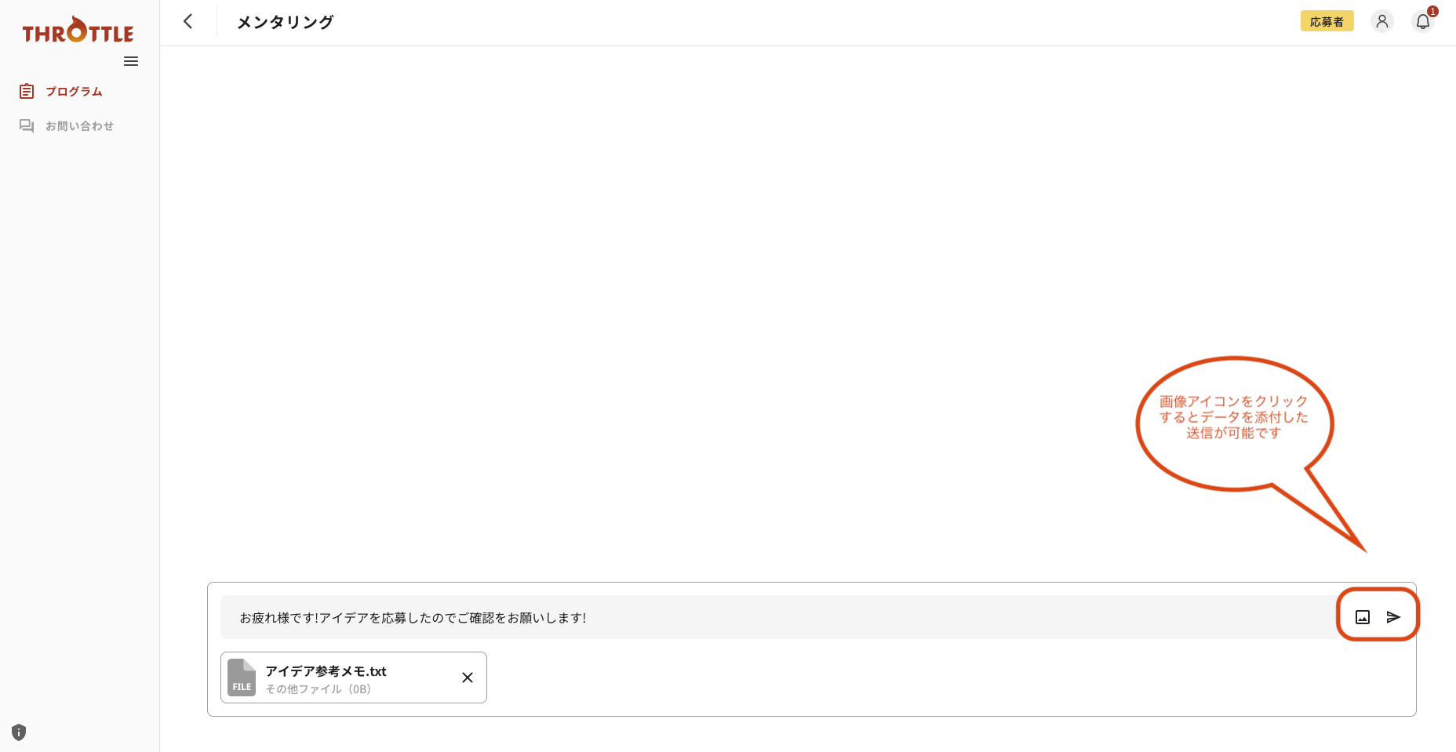Open the user profile icon

click(x=1382, y=21)
